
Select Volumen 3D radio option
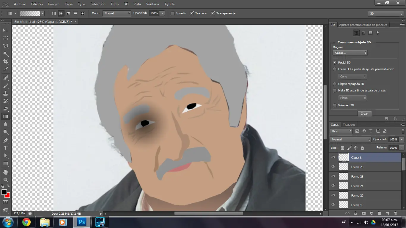pyautogui.click(x=335, y=105)
